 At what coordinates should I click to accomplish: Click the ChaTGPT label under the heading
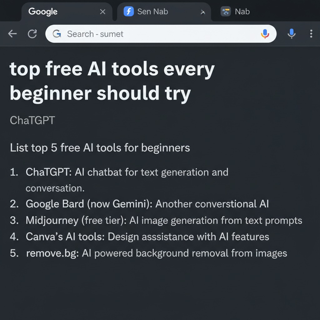click(32, 120)
